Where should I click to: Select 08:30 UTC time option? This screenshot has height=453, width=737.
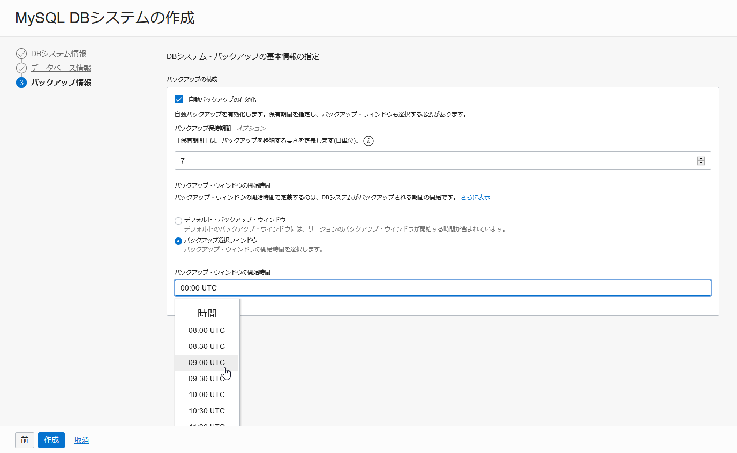(x=207, y=346)
